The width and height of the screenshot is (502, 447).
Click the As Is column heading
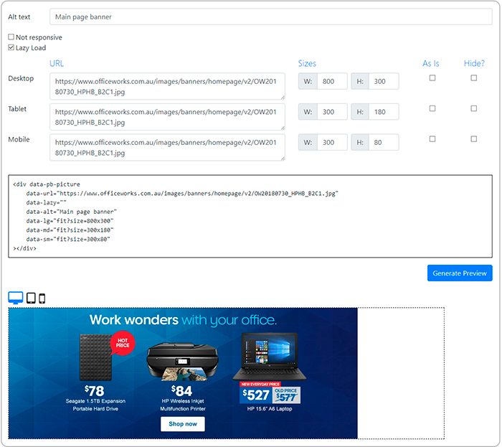(430, 63)
